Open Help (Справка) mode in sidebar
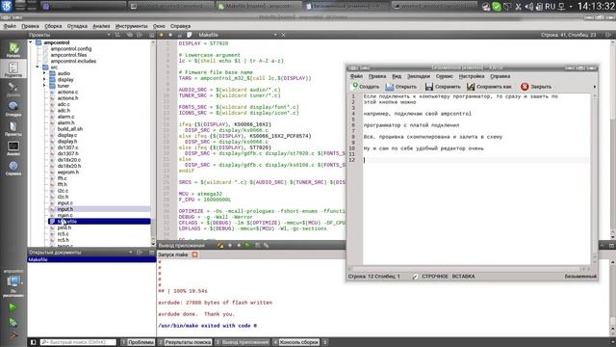616x347 pixels. coord(13,168)
